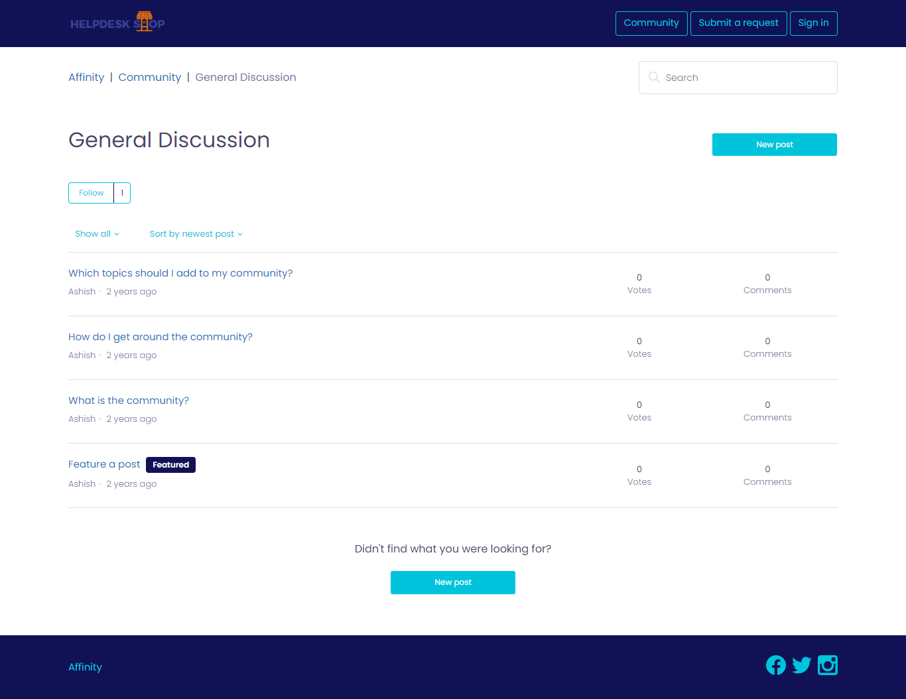The height and width of the screenshot is (699, 906).
Task: Open the Facebook social icon
Action: (775, 665)
